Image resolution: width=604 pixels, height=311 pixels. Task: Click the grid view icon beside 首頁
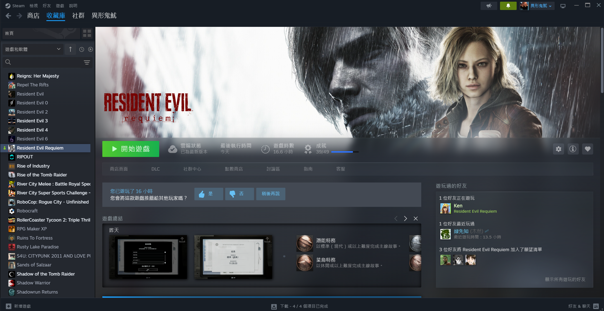87,33
